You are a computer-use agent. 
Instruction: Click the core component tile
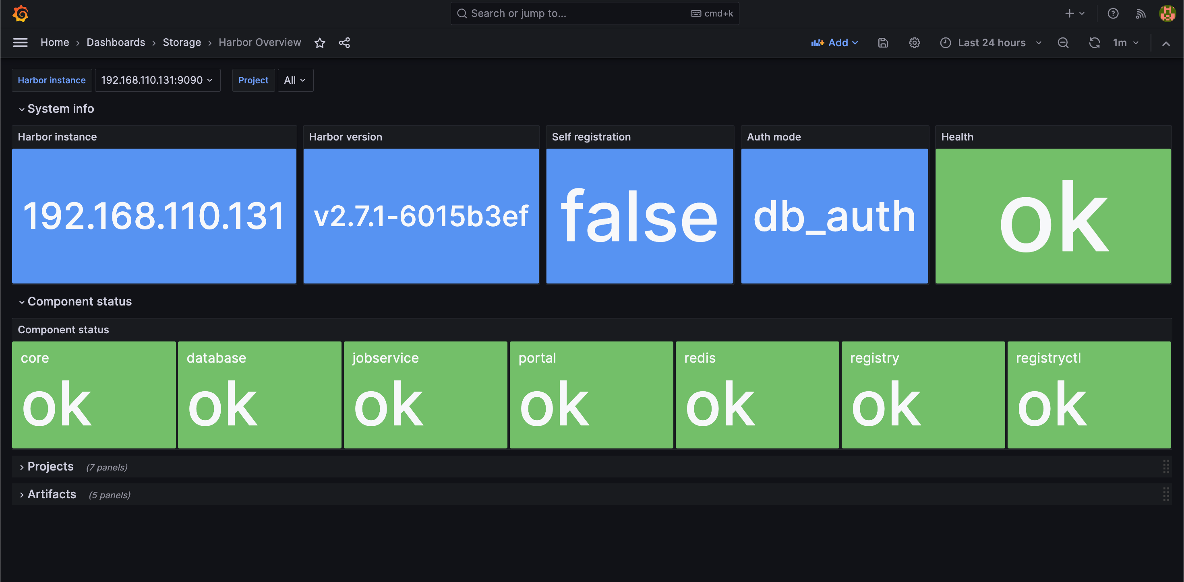94,394
